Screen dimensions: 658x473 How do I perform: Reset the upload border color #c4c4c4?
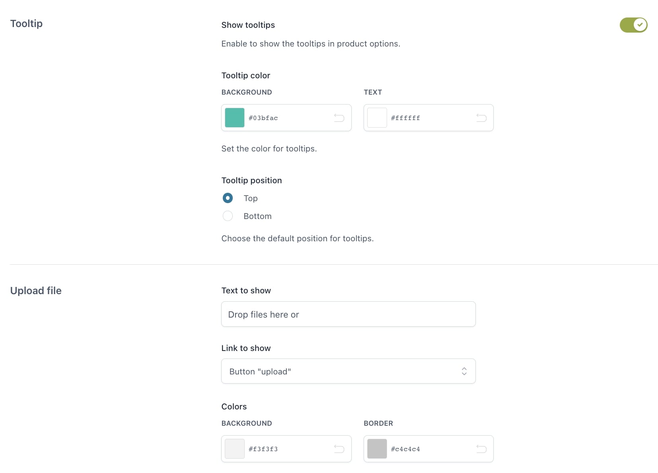pyautogui.click(x=481, y=449)
